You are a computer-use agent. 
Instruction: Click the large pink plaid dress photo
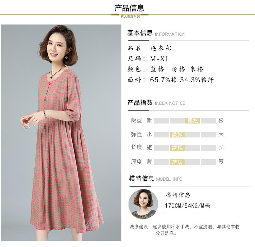coord(61,133)
